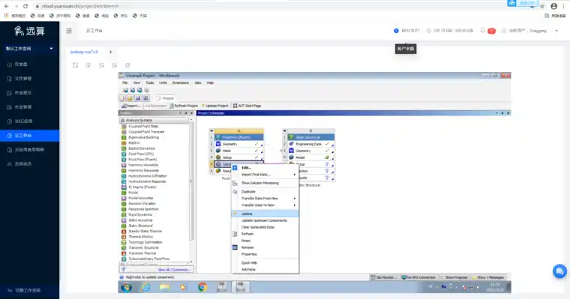Select the Explicit Dynamics toolbox icon
Screen dimensions: 570x299
click(124, 148)
